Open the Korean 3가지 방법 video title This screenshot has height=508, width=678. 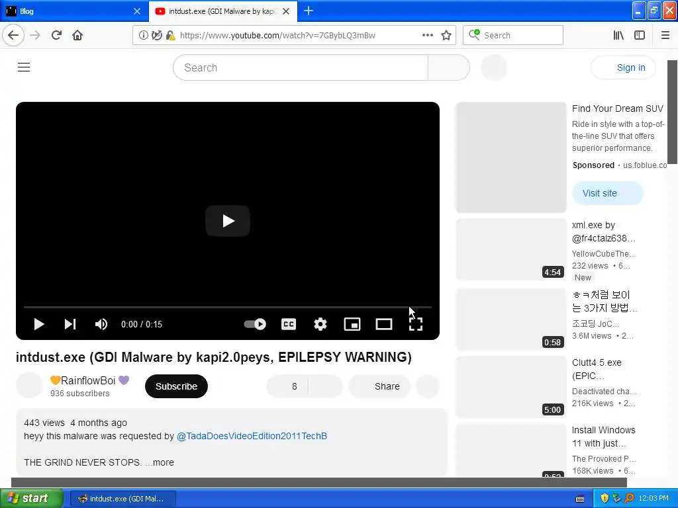605,301
